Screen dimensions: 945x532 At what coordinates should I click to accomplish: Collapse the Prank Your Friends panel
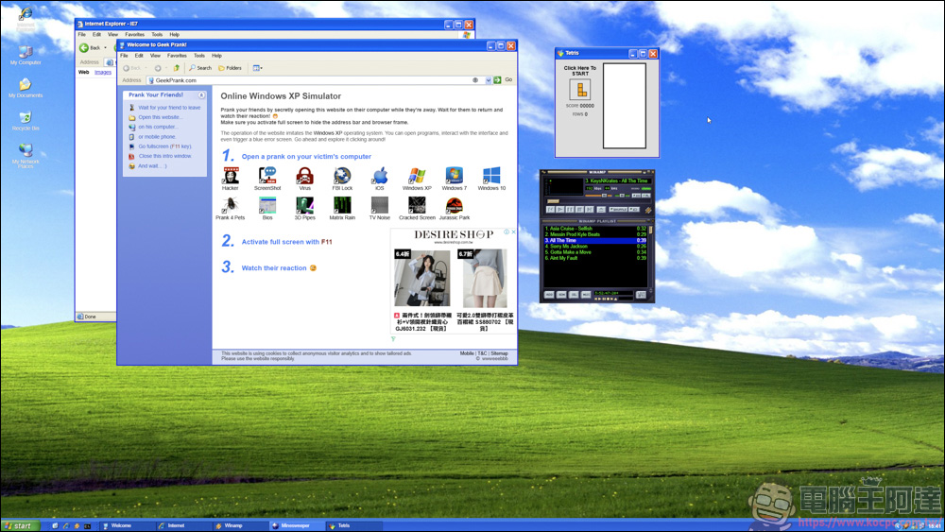tap(201, 95)
